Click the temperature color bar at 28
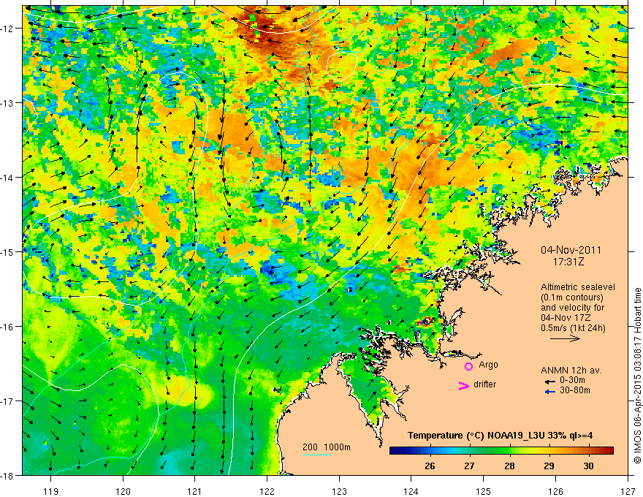This screenshot has width=643, height=497. pyautogui.click(x=509, y=451)
